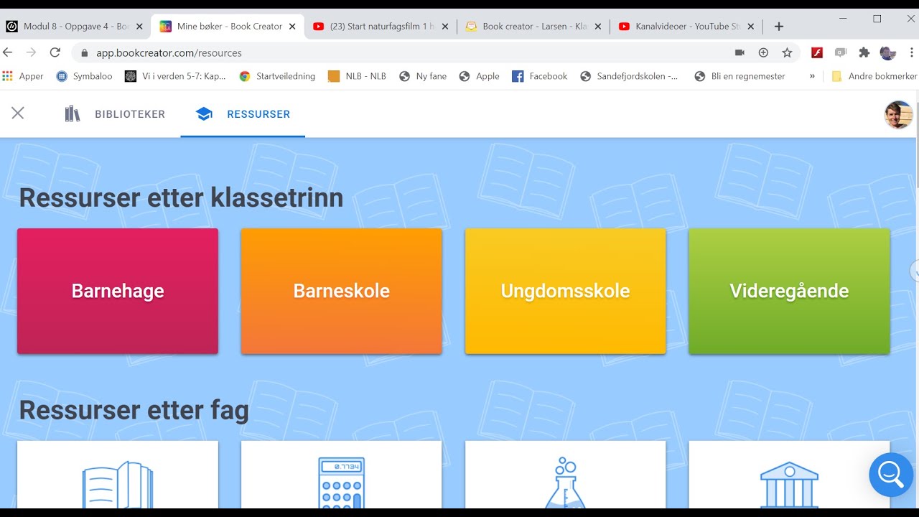The width and height of the screenshot is (919, 517).
Task: Open the Sandefjordskolen bookmark
Action: (630, 76)
